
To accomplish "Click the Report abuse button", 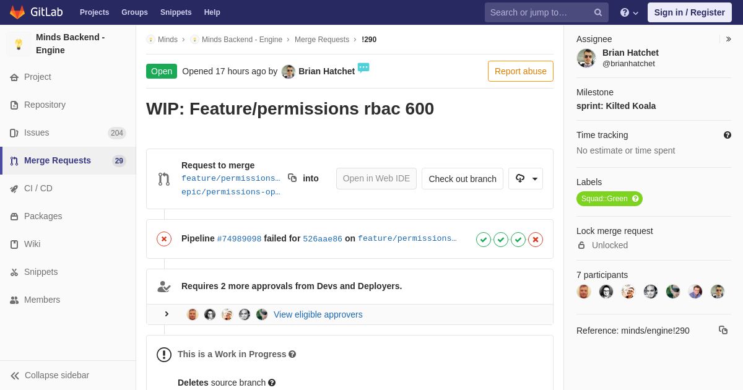I will tap(520, 71).
